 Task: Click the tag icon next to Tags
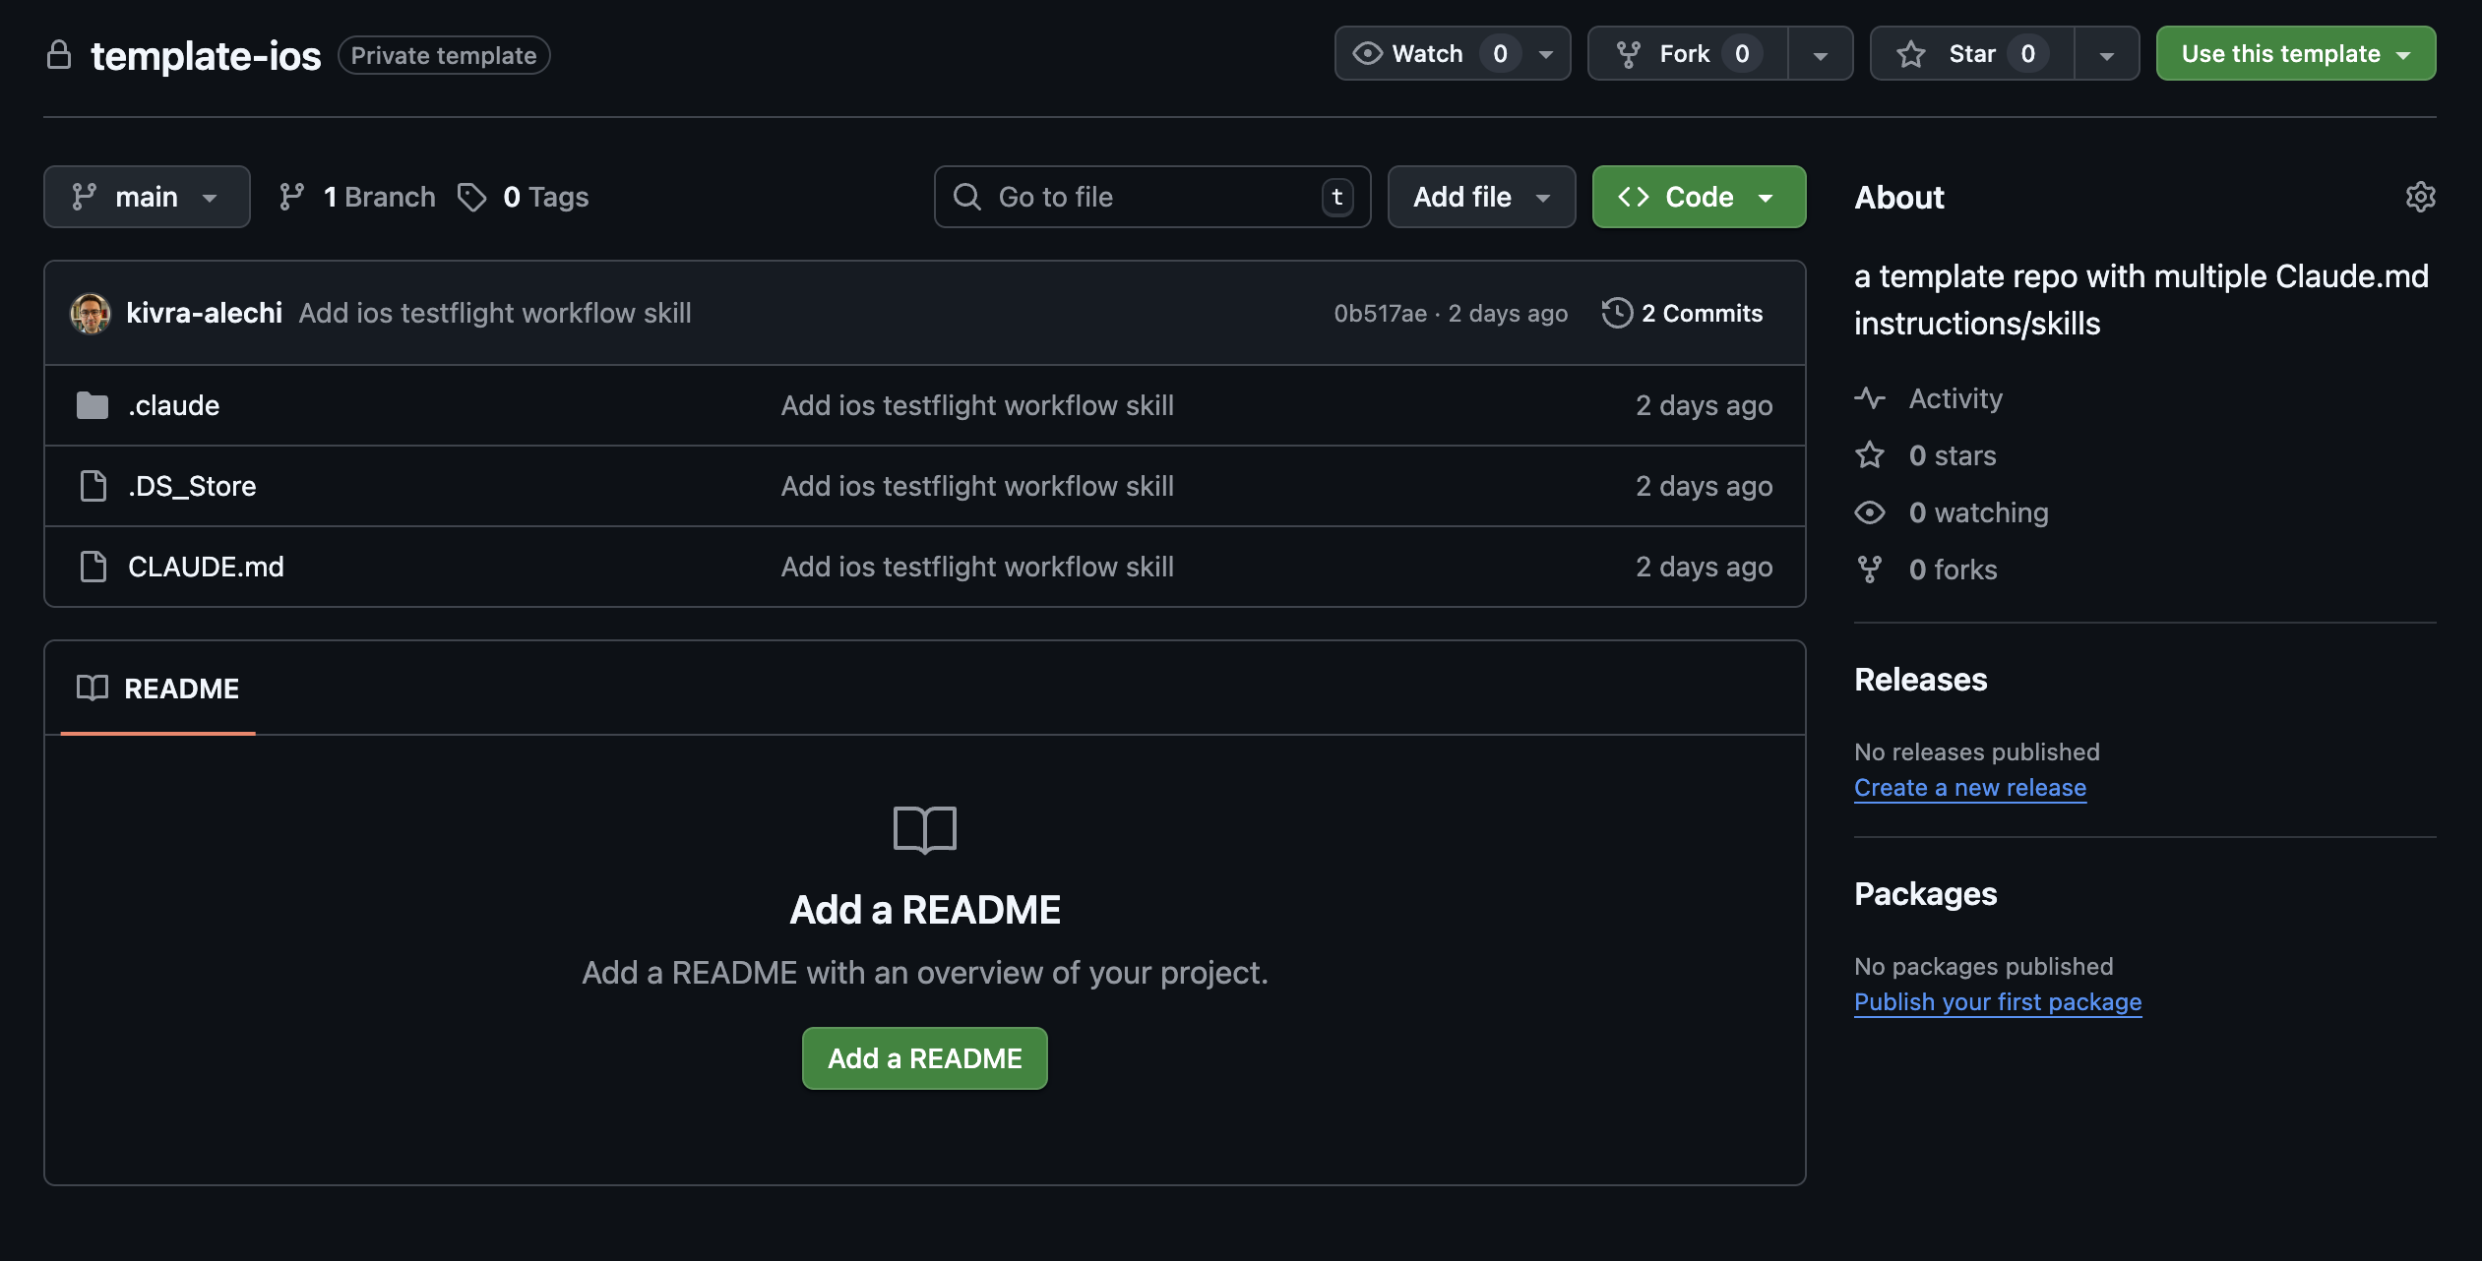tap(472, 197)
